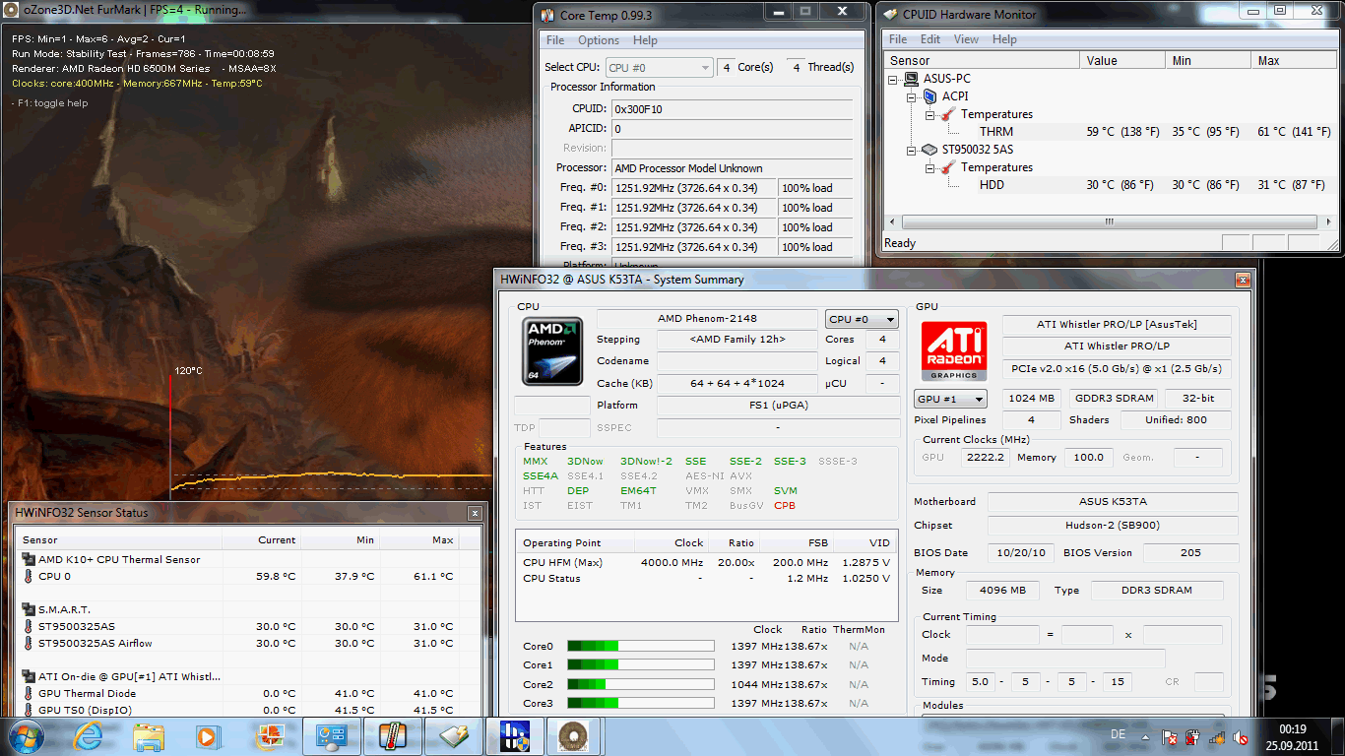Click thermometer icon beside GPU Thermal Diode
Viewport: 1345px width, 756px height.
click(29, 693)
